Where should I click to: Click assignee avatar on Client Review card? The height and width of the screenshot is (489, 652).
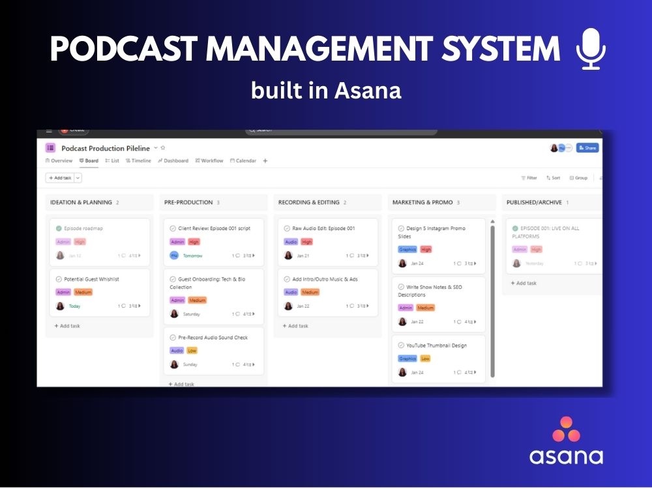click(174, 256)
